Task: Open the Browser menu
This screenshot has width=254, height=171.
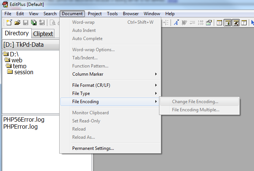Action: click(x=131, y=14)
